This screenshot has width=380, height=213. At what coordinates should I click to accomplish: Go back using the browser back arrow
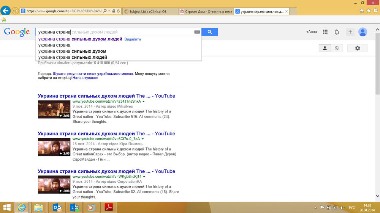click(x=6, y=11)
